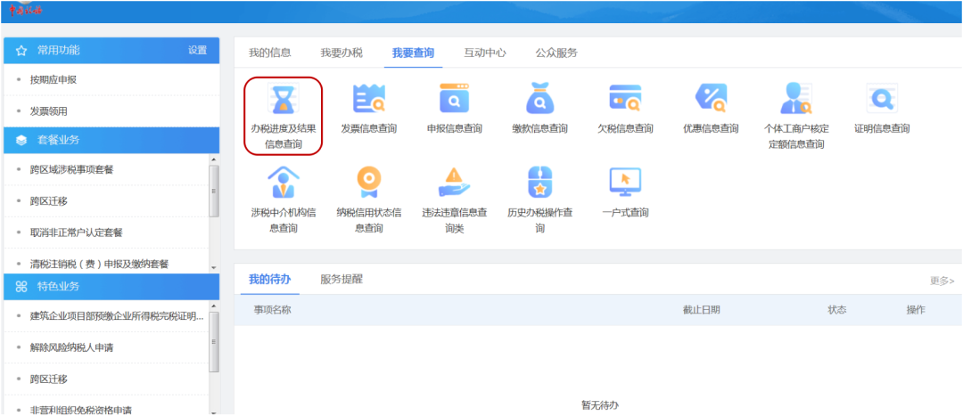Click the 更多> link
This screenshot has height=416, width=963.
pos(942,281)
